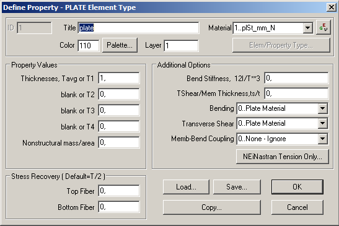This screenshot has height=226, width=339.
Task: Click the Load... button
Action: click(x=186, y=187)
